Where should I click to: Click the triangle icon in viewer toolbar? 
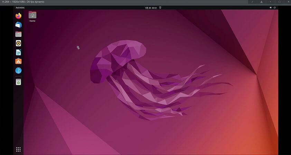pos(261,2)
